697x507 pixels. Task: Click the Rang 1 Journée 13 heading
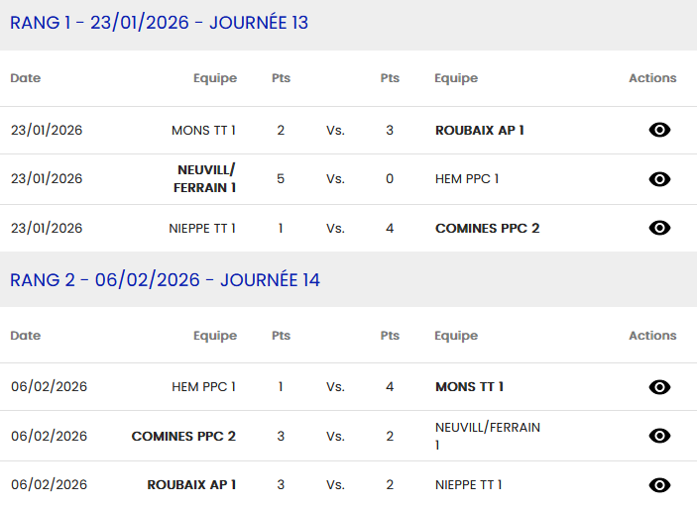(x=159, y=23)
